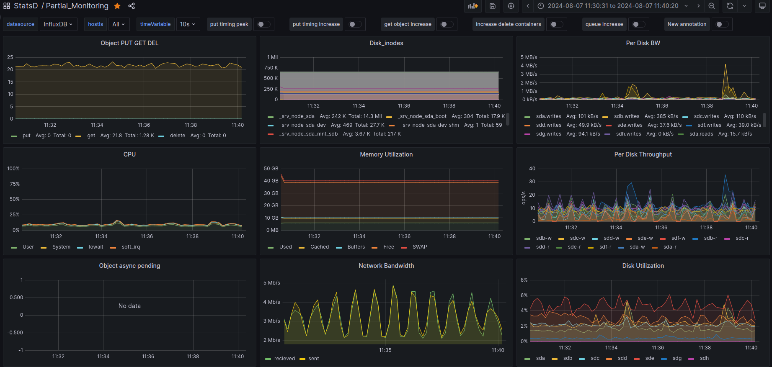Share the dashboard via share icon
The width and height of the screenshot is (772, 367).
132,6
